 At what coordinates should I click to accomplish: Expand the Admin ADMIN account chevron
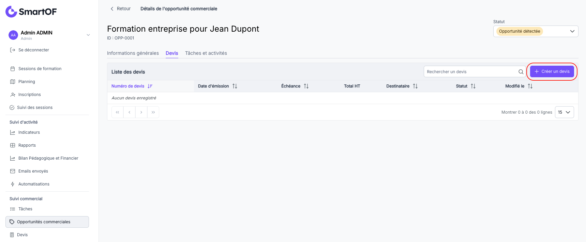point(88,35)
